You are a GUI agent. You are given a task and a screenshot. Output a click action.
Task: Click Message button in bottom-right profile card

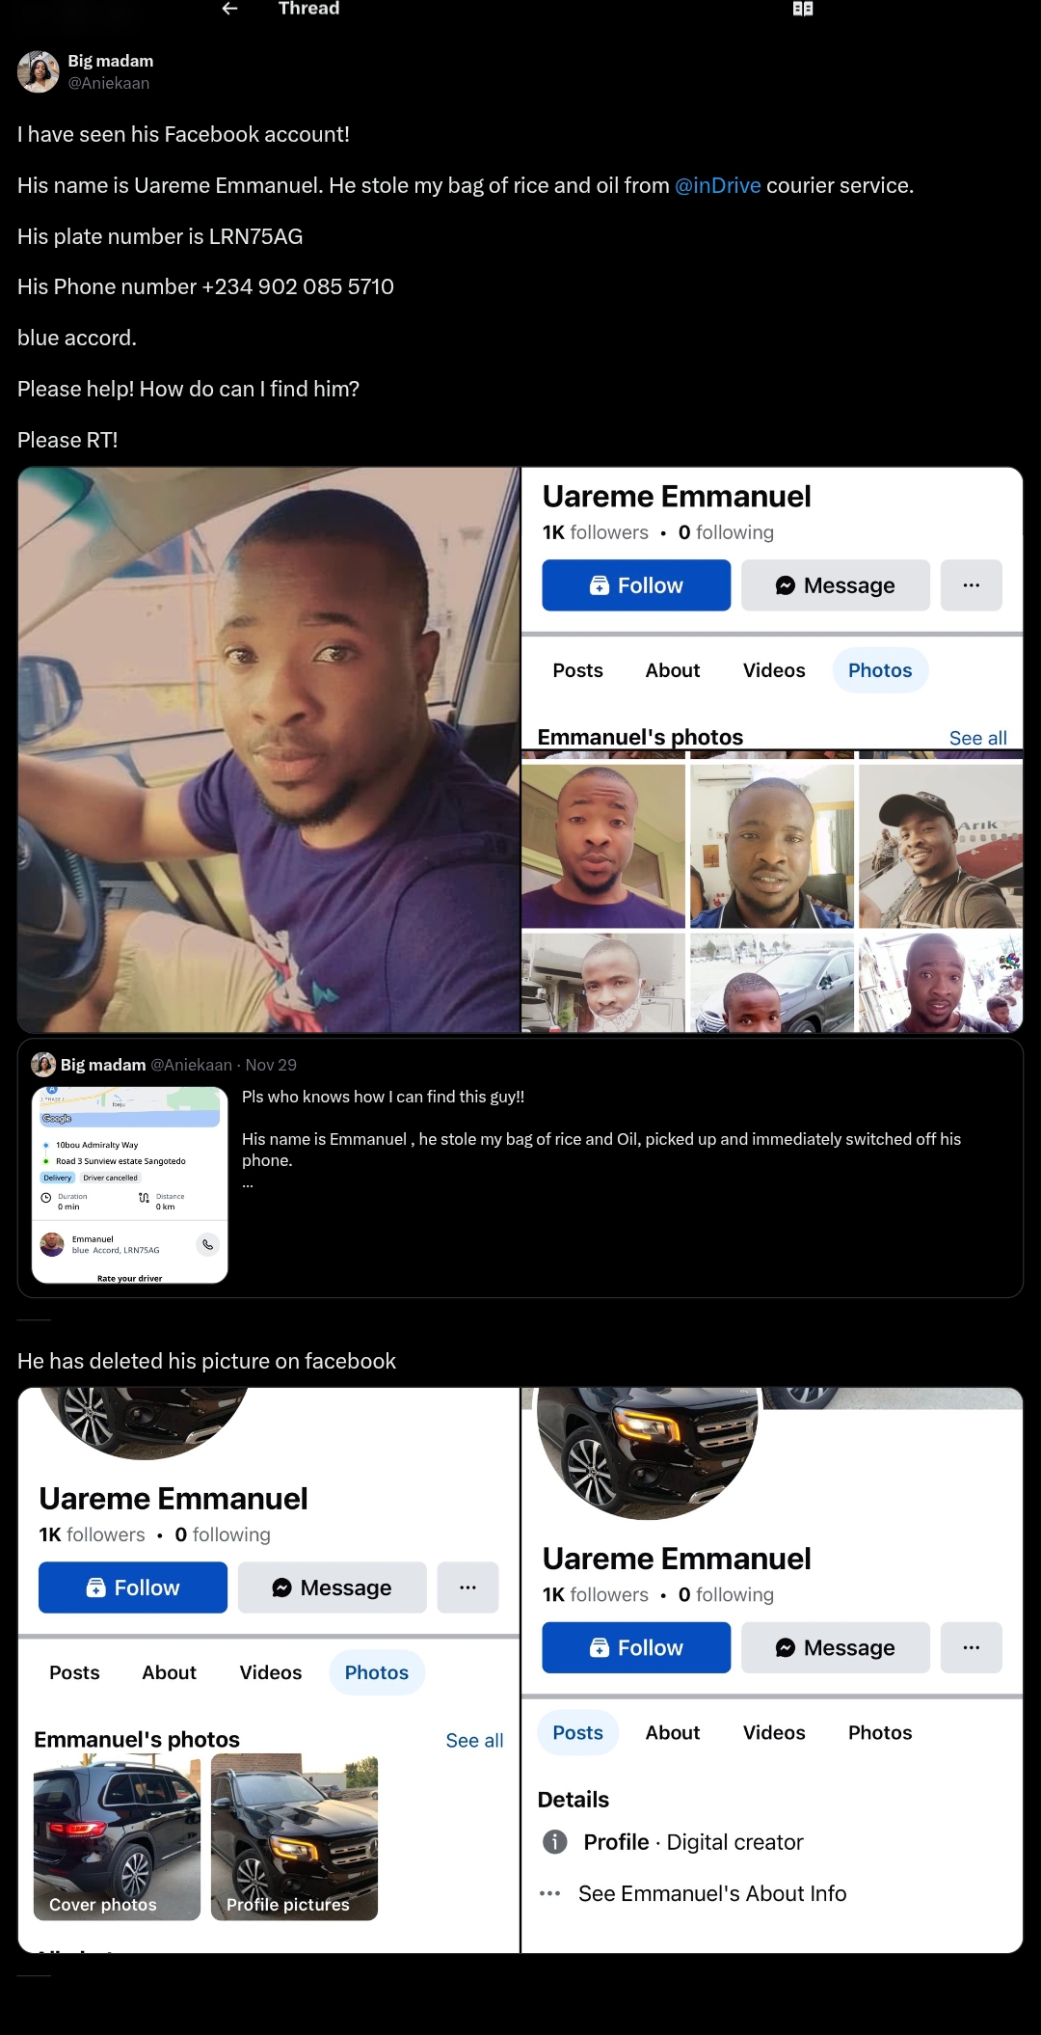836,1647
